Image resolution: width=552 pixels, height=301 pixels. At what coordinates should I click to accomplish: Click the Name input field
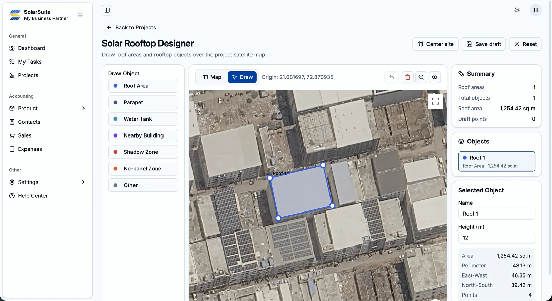coord(496,214)
